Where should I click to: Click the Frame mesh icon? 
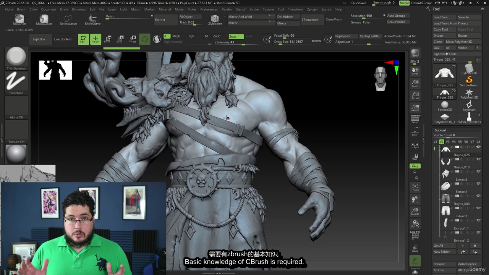coord(415,187)
